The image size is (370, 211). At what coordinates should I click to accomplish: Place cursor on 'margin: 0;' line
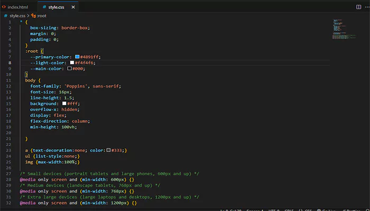43,34
